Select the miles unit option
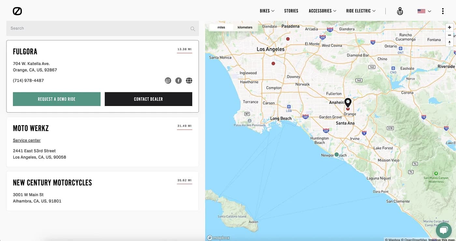456x241 pixels. click(221, 27)
